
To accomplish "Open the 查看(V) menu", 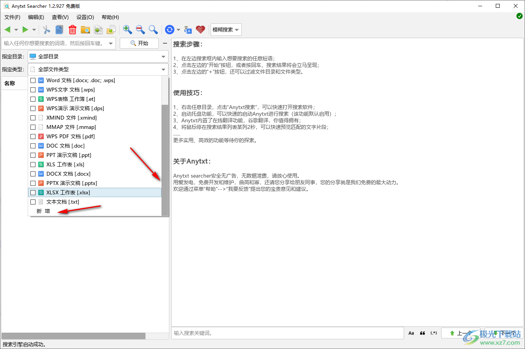I will (60, 17).
